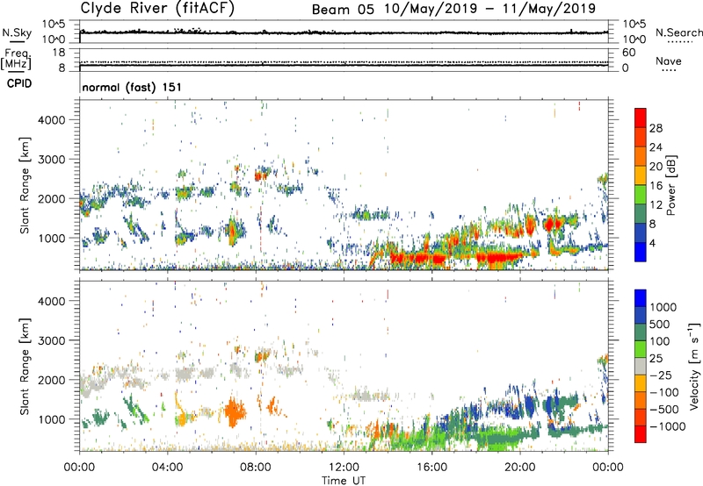This screenshot has width=703, height=486.
Task: Click the "08:00" time tick label
Action: [x=256, y=468]
